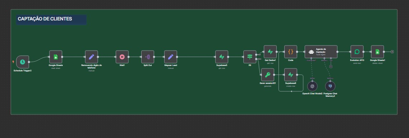The image size is (409, 138).
Task: Select the Gerar sessionID1 key node
Action: (268, 75)
